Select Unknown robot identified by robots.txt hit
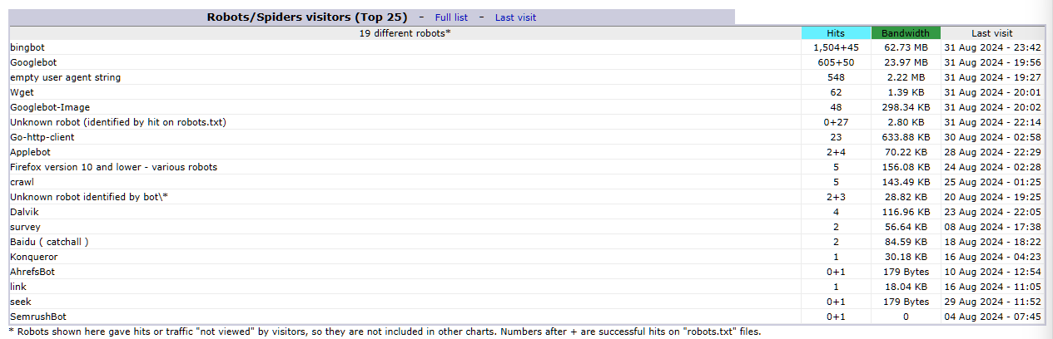1053x339 pixels. 118,122
